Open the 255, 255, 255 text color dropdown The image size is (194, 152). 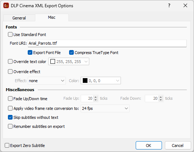pyautogui.click(x=69, y=62)
